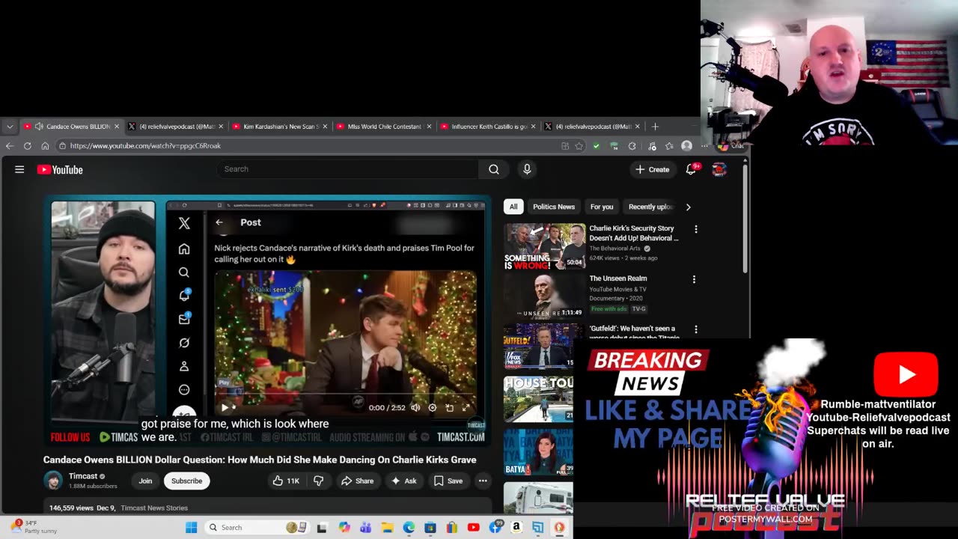Image resolution: width=958 pixels, height=539 pixels.
Task: Go back with the browser back arrow
Action: [10, 146]
